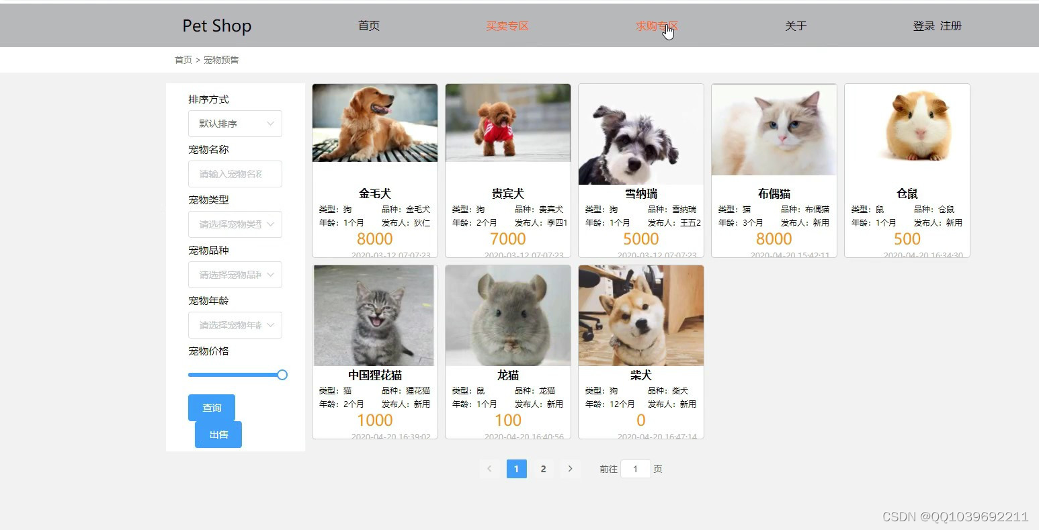The image size is (1039, 530).
Task: Open the 宠物类型 selection dropdown
Action: point(235,224)
